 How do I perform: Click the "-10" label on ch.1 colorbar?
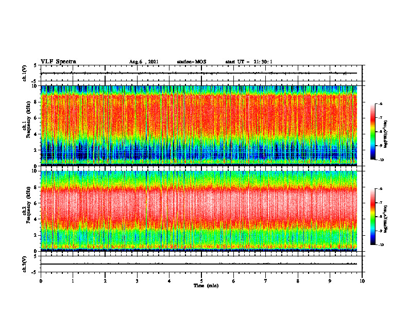pyautogui.click(x=381, y=160)
